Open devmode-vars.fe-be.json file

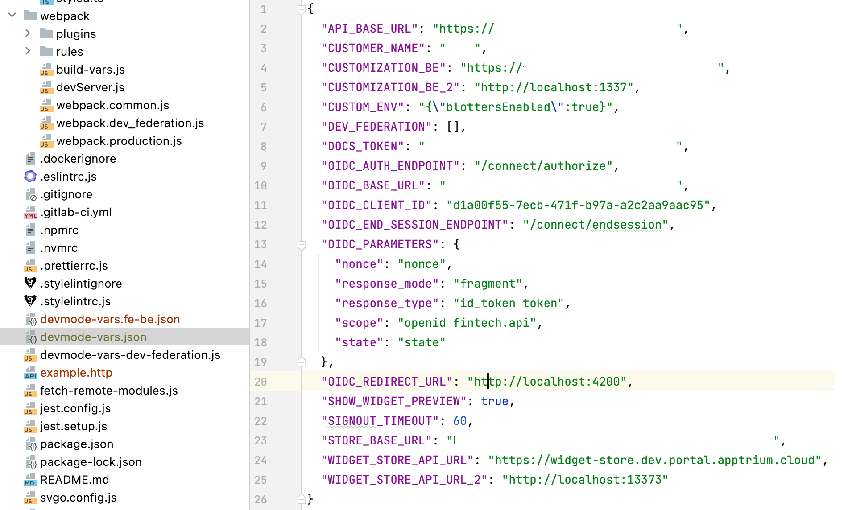[x=110, y=319]
